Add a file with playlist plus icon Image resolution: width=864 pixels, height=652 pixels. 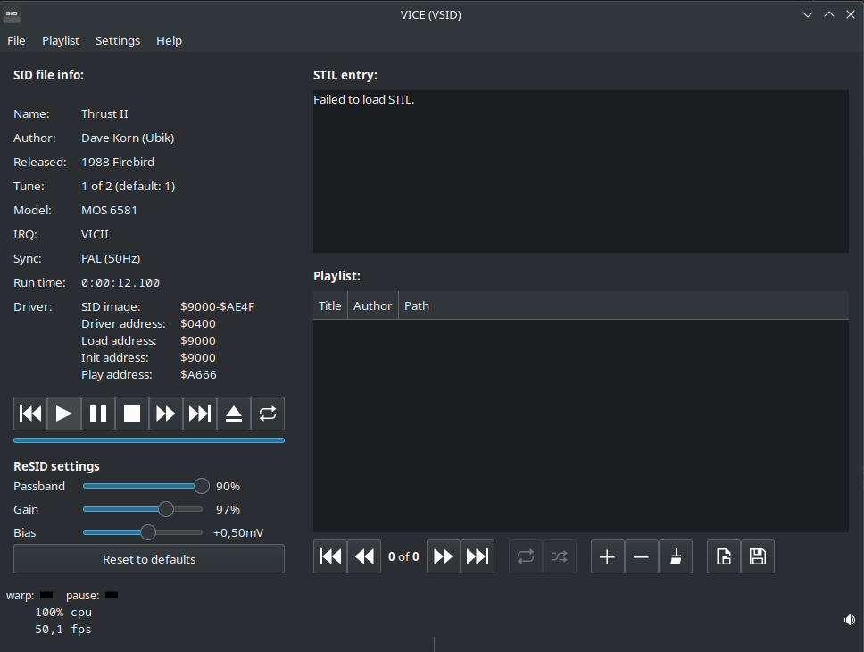[x=607, y=556]
